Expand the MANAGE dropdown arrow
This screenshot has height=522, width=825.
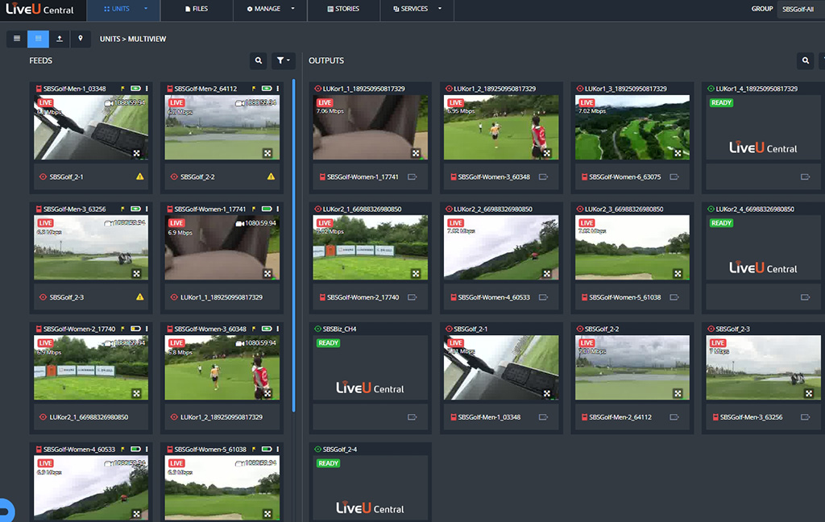coord(293,8)
